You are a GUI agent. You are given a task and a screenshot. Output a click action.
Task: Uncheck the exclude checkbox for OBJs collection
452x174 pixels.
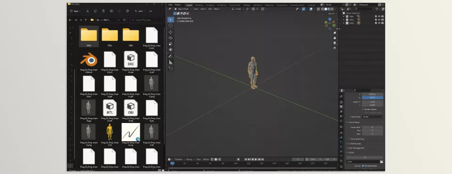(376, 16)
